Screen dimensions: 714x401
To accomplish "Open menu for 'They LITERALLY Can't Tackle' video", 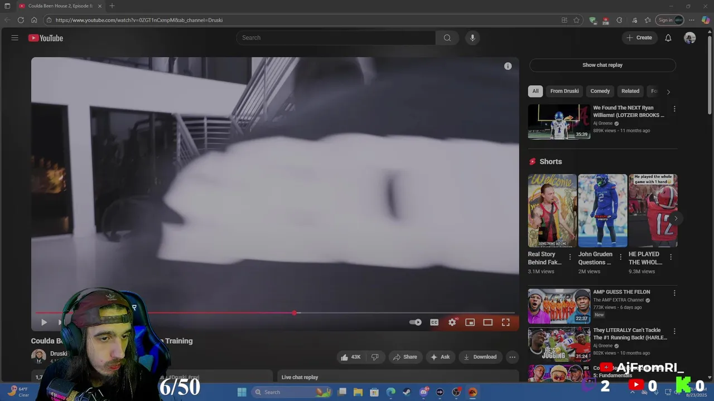I will pyautogui.click(x=674, y=331).
